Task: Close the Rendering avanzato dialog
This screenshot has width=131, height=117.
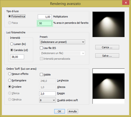Action: pos(126,3)
